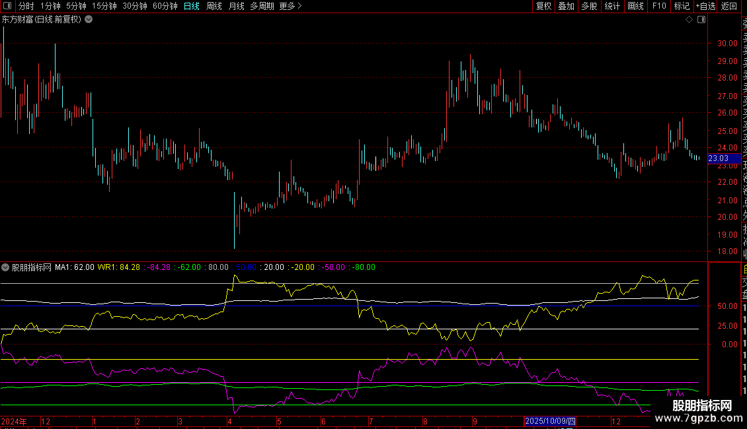
Task: Toggle the left sidebar panel icon
Action: [x=7, y=6]
